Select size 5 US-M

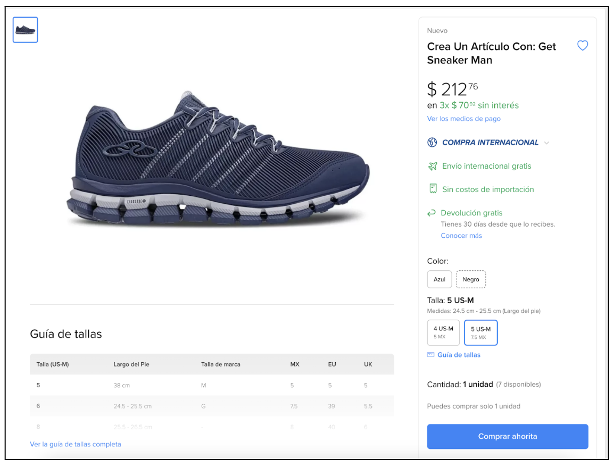click(480, 332)
